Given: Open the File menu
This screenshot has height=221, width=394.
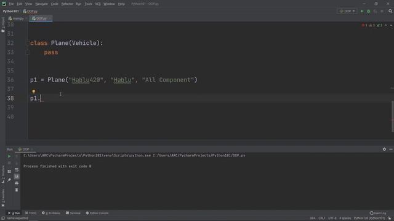Looking at the screenshot, I should tap(11, 4).
